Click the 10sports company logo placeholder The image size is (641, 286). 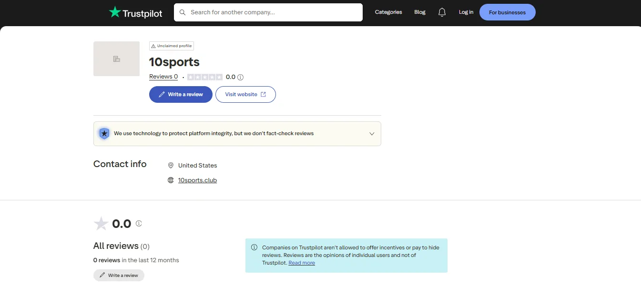[x=116, y=59]
